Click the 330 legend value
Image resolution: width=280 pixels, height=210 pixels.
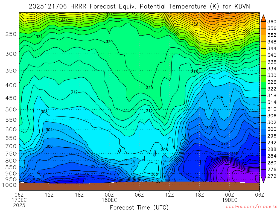point(272,75)
